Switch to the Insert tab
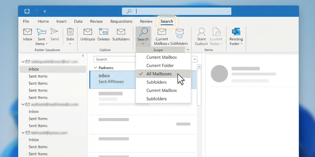315x157 pixels. (61, 21)
